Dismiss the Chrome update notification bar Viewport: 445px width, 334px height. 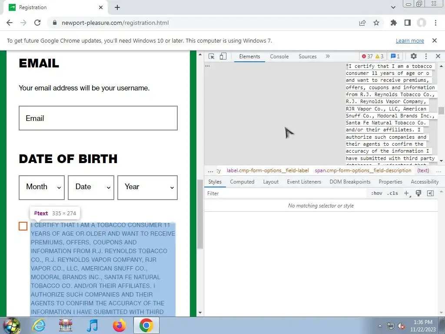tap(435, 40)
